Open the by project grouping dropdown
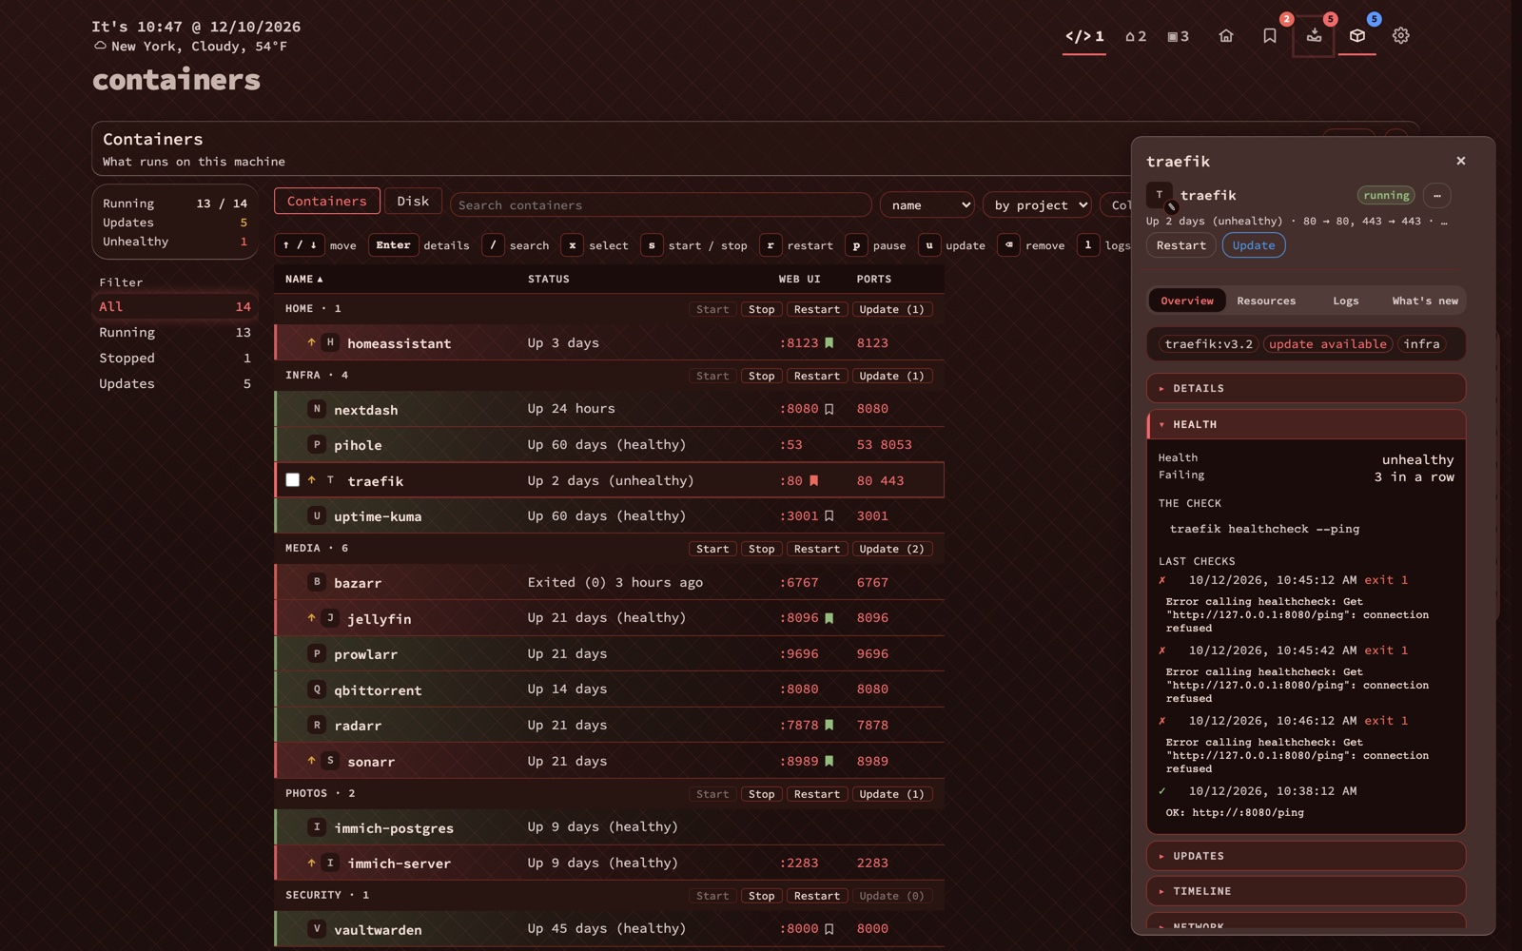The width and height of the screenshot is (1522, 951). [x=1037, y=205]
